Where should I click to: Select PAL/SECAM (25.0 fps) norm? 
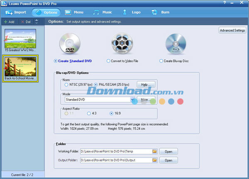(112, 85)
